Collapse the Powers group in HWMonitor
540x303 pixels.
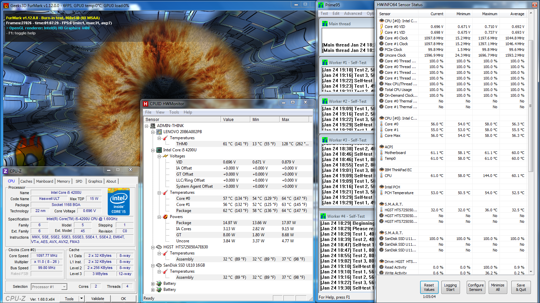[159, 217]
